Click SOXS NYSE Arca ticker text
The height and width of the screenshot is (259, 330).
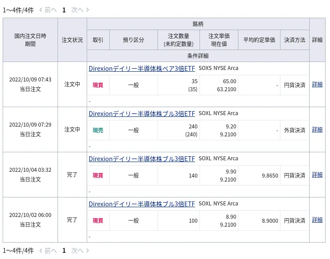(x=219, y=68)
